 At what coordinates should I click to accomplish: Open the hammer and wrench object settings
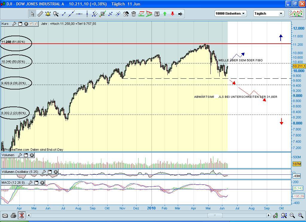(126, 14)
